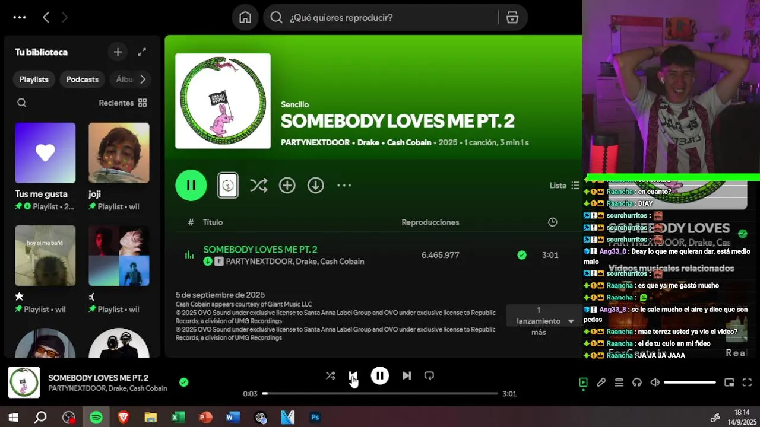Go back with the left arrow
This screenshot has width=760, height=427.
pyautogui.click(x=46, y=17)
